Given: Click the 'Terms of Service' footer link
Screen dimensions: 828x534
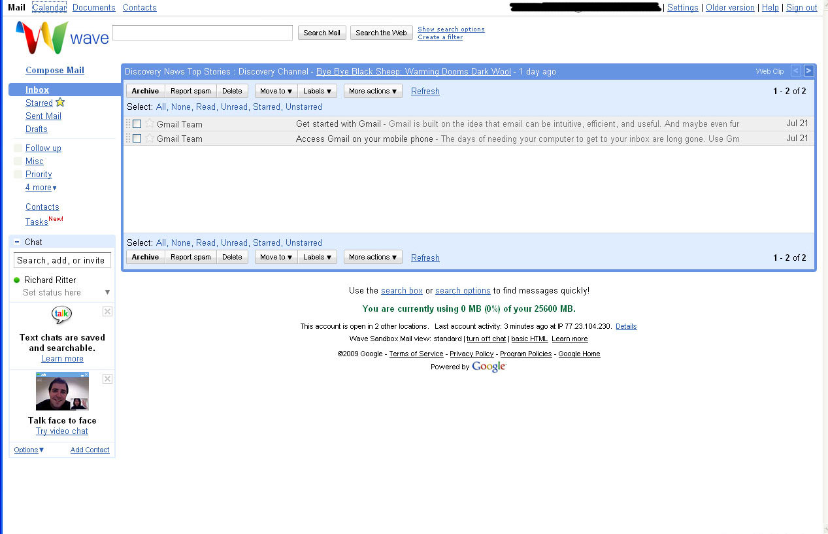Looking at the screenshot, I should pyautogui.click(x=416, y=354).
